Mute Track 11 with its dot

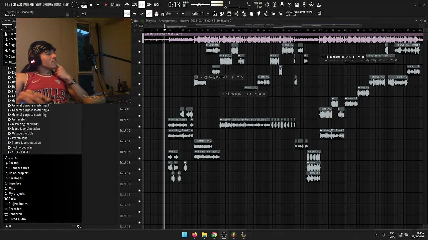(139, 148)
